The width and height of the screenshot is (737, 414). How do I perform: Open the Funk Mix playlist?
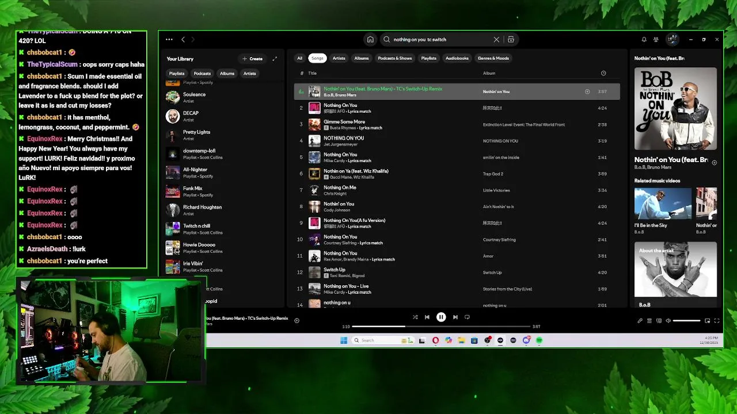223,191
